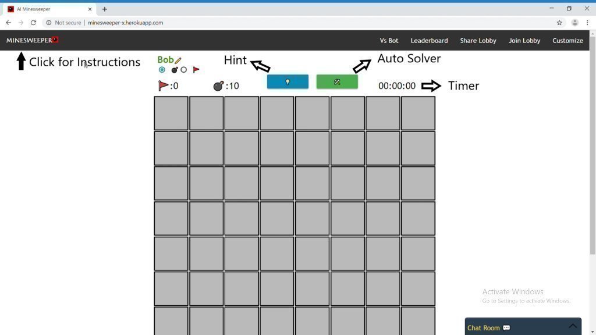Open a new browser tab
The image size is (596, 335).
(x=105, y=9)
